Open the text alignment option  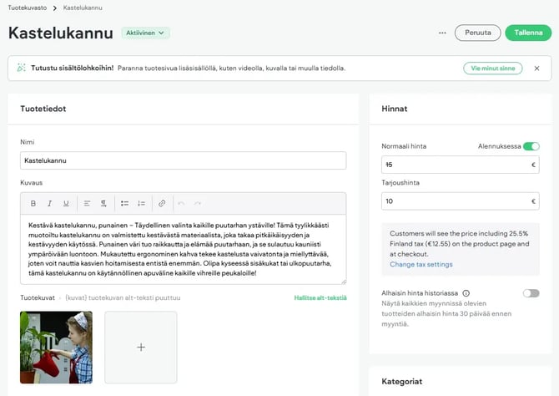click(88, 203)
